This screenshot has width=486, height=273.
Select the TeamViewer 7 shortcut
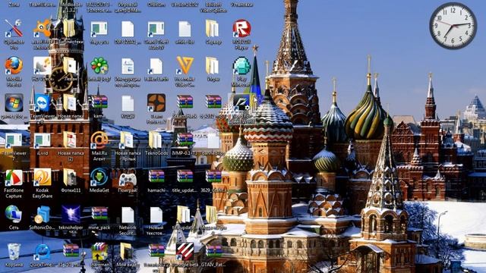[x=14, y=140]
